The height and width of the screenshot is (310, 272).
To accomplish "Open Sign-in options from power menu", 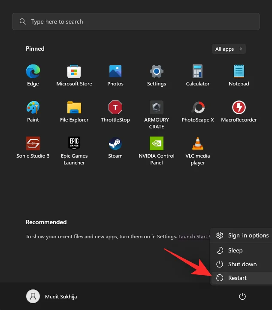I will [248, 235].
